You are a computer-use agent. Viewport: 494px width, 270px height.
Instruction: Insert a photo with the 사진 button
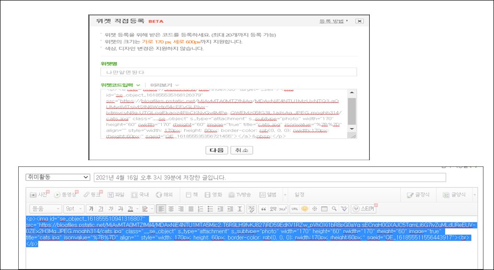[x=39, y=195]
